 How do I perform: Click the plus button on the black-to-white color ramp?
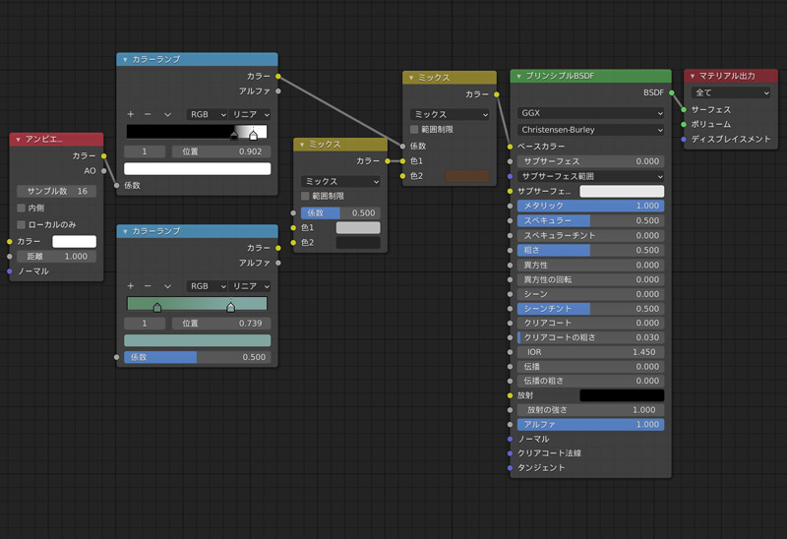click(x=131, y=114)
